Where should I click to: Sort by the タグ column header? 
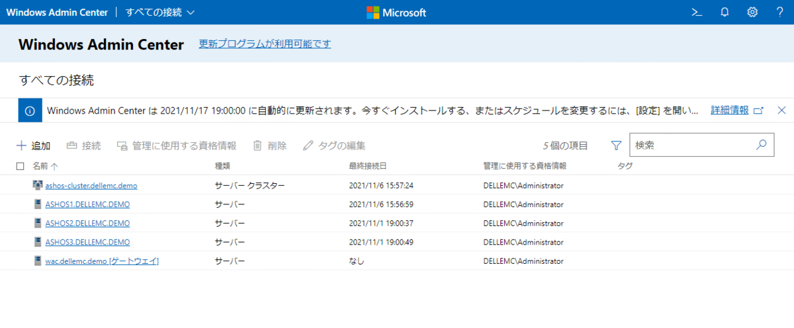[x=625, y=166]
